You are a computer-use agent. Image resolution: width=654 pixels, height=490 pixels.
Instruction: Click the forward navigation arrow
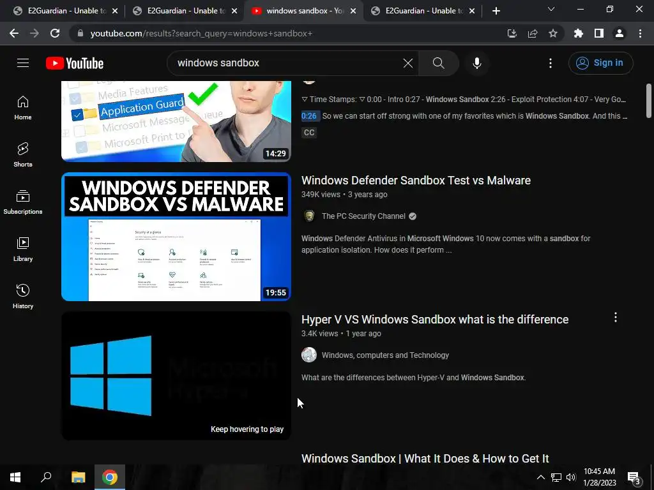point(34,33)
